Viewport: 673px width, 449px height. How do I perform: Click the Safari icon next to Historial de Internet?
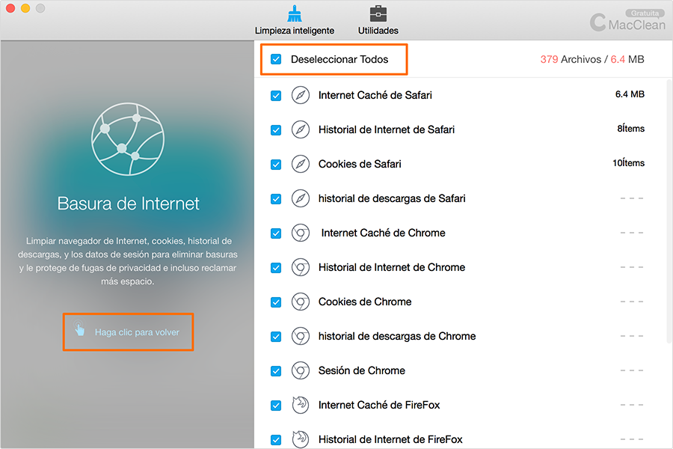click(x=300, y=129)
